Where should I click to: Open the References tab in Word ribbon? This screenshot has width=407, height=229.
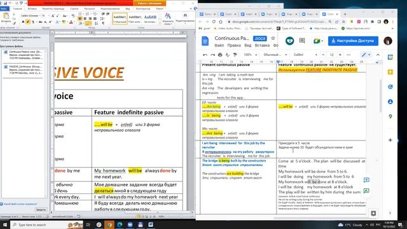(x=74, y=8)
